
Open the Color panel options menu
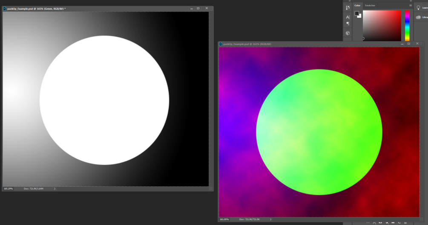point(411,6)
